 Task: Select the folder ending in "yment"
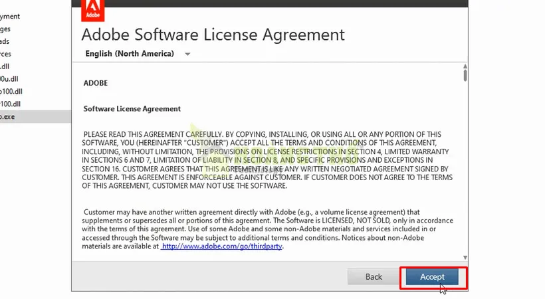10,16
